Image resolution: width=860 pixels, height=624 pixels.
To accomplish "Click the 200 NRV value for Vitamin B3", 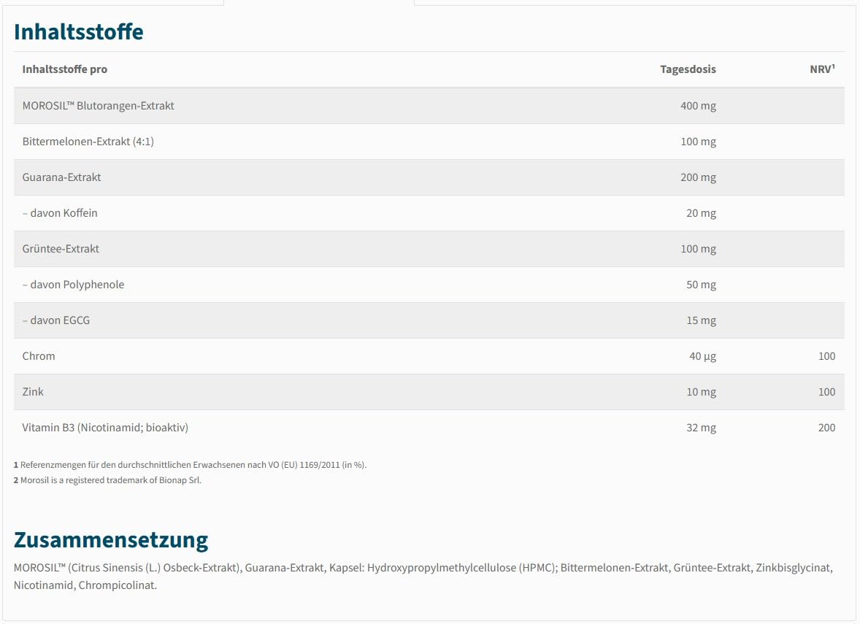I will (x=826, y=428).
